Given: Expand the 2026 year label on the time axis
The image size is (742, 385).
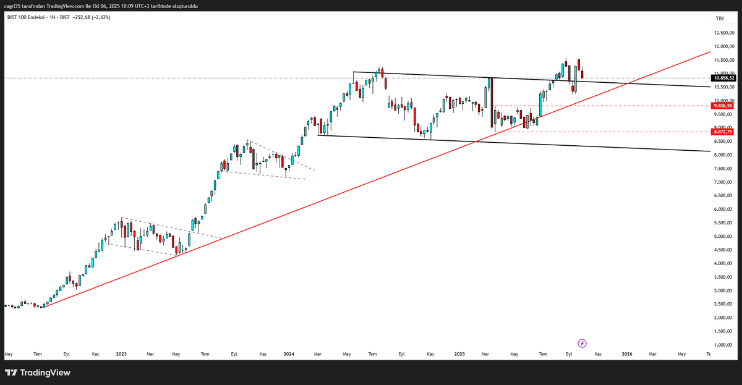Looking at the screenshot, I should (x=627, y=354).
